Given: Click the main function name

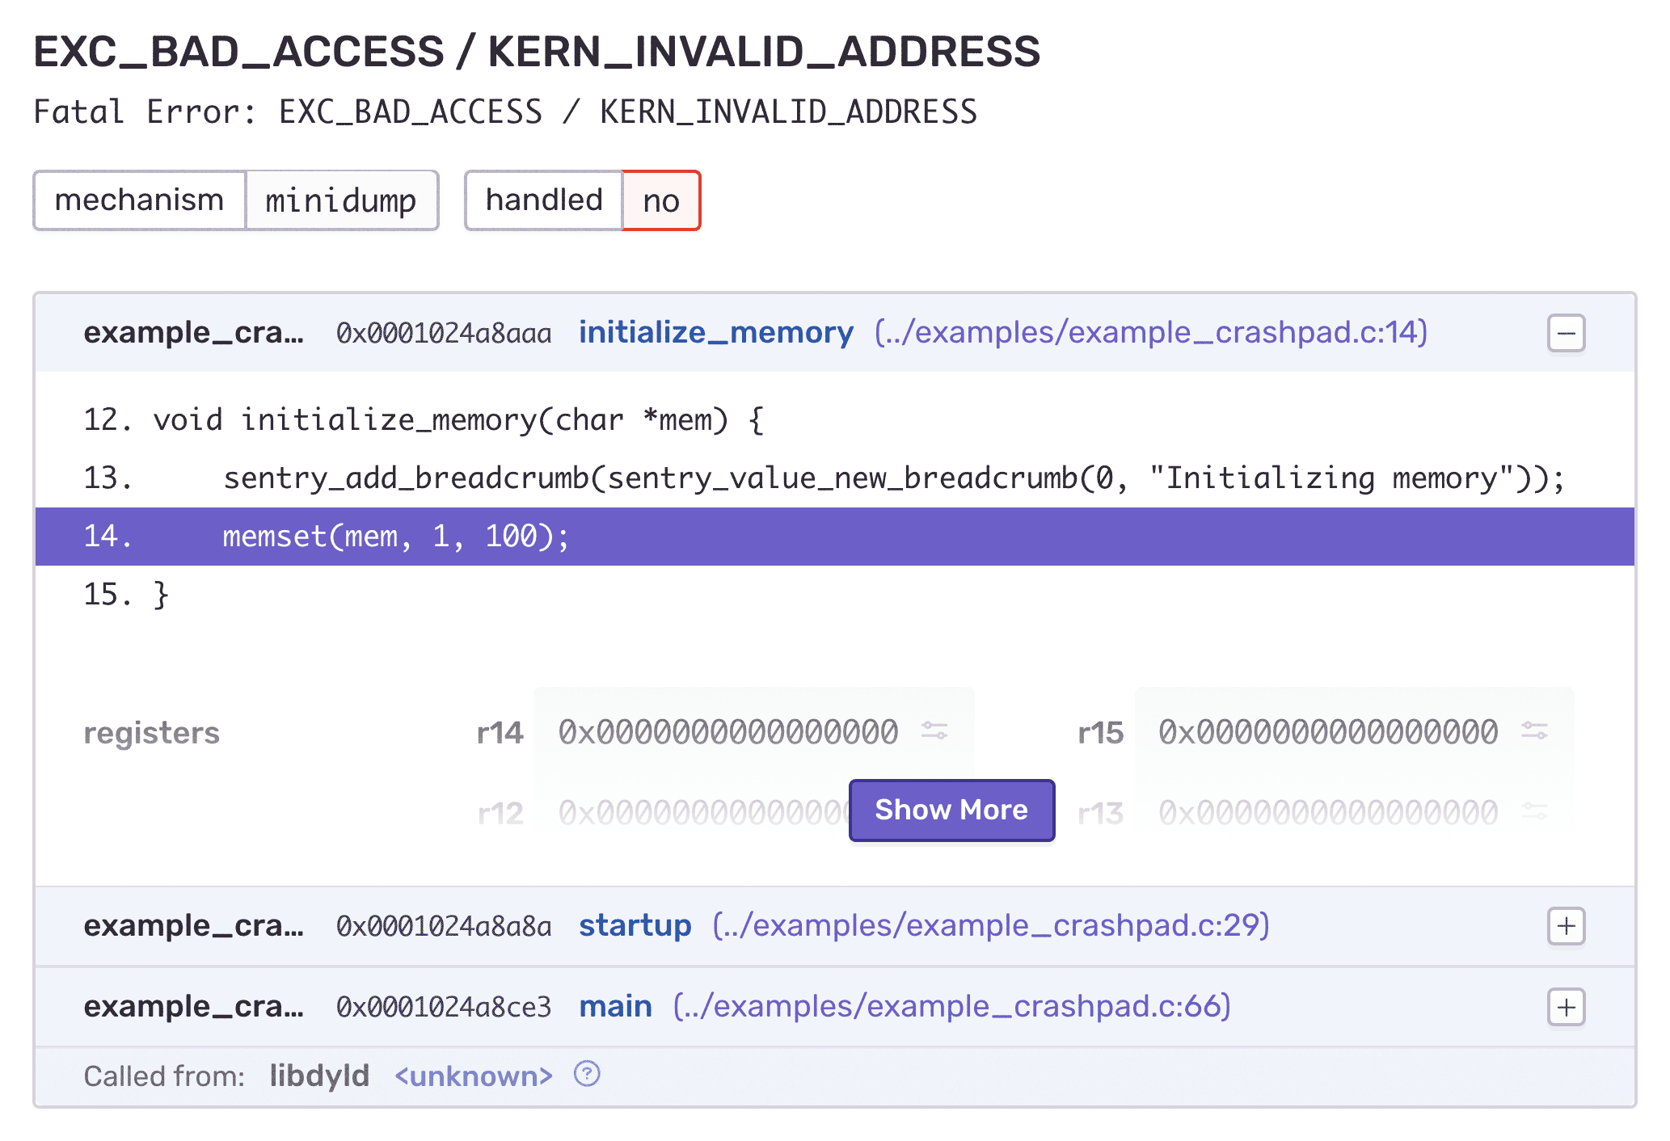Looking at the screenshot, I should coord(615,1007).
